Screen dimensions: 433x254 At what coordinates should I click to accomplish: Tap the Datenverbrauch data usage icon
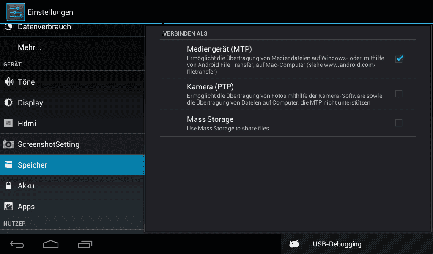coord(8,27)
